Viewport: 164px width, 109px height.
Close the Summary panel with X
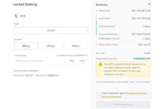coord(149,4)
